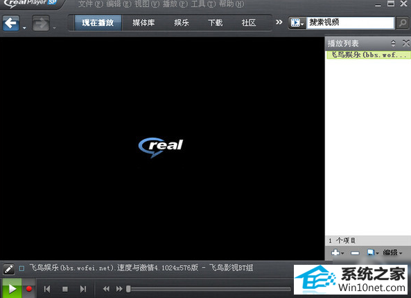Click the remove item minus button
Screen dimensions: 411x298
point(355,253)
